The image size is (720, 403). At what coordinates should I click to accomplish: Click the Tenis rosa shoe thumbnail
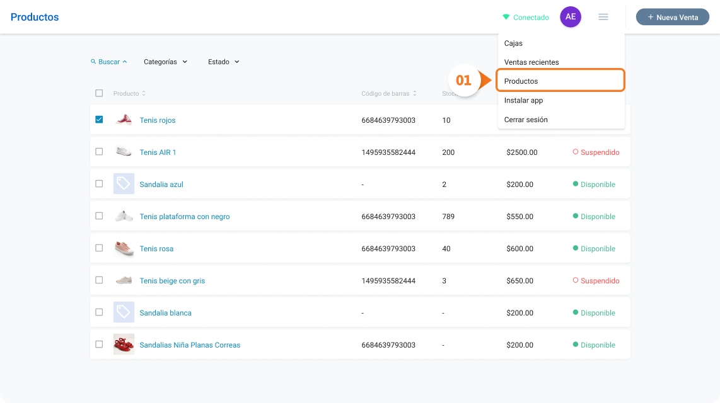124,248
